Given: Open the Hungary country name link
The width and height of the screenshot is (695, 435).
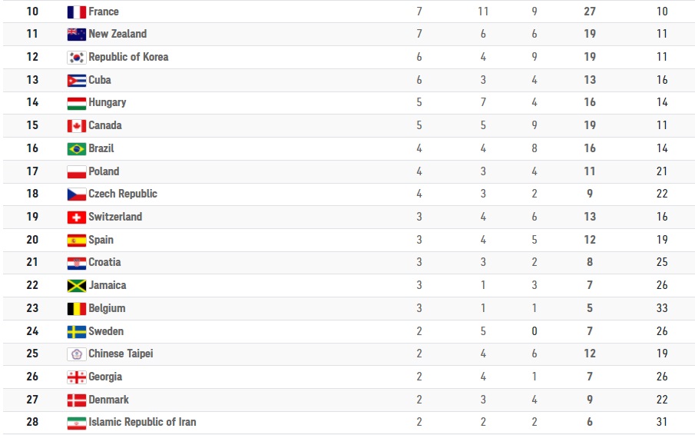Looking at the screenshot, I should click(108, 102).
